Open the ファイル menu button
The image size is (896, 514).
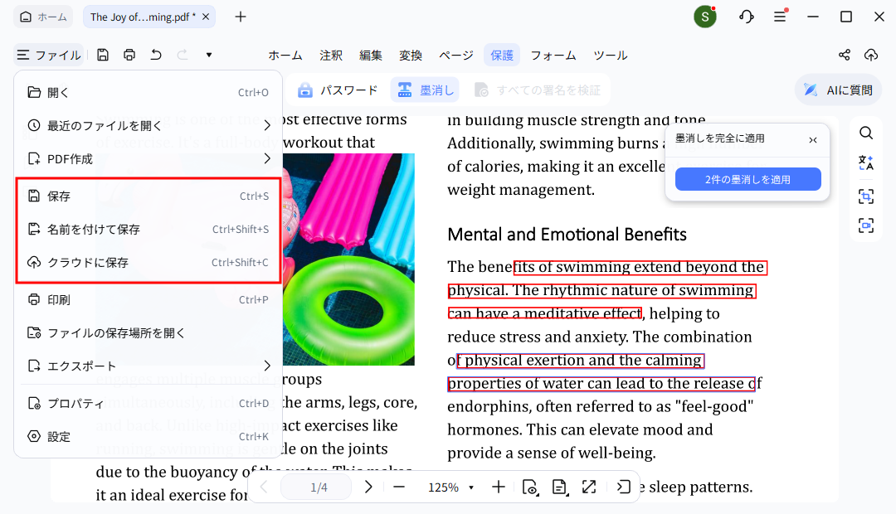pyautogui.click(x=49, y=55)
